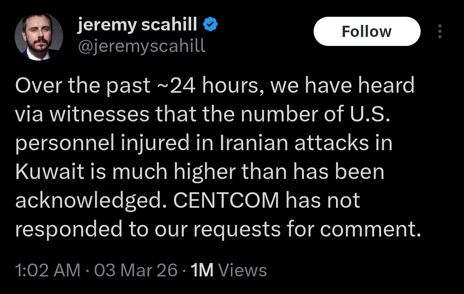Image resolution: width=464 pixels, height=294 pixels.
Task: Click the word acknowledged in the tweet
Action: pos(93,201)
